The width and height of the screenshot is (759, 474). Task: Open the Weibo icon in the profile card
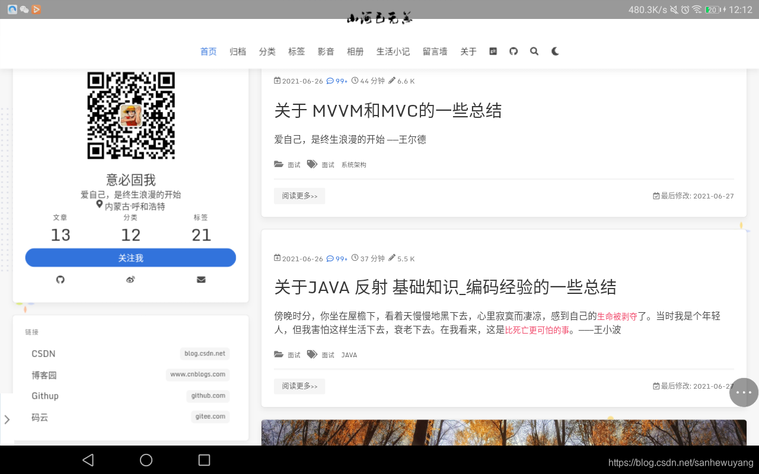pyautogui.click(x=130, y=279)
